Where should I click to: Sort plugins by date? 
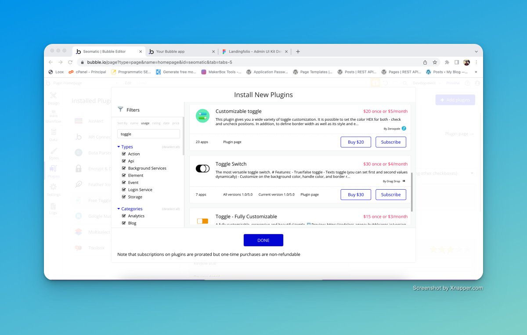[x=166, y=123]
